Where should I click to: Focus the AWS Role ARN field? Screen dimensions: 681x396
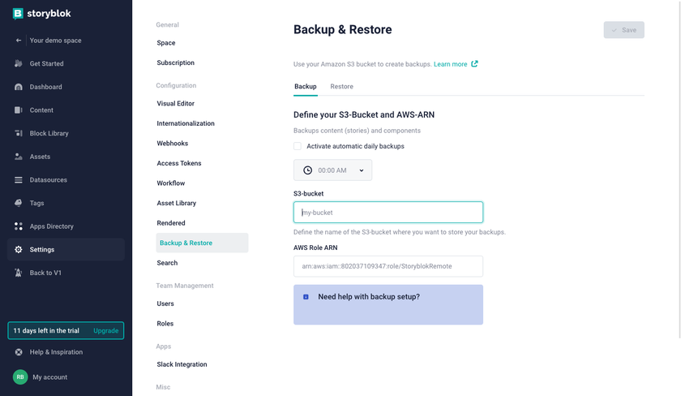[x=388, y=266]
